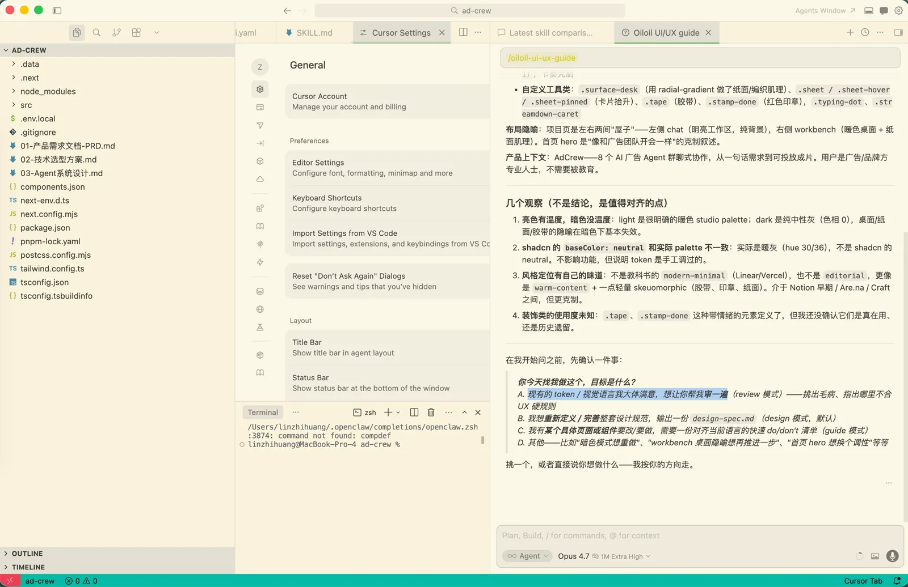
Task: Expand the TIMELINE section
Action: (117, 567)
